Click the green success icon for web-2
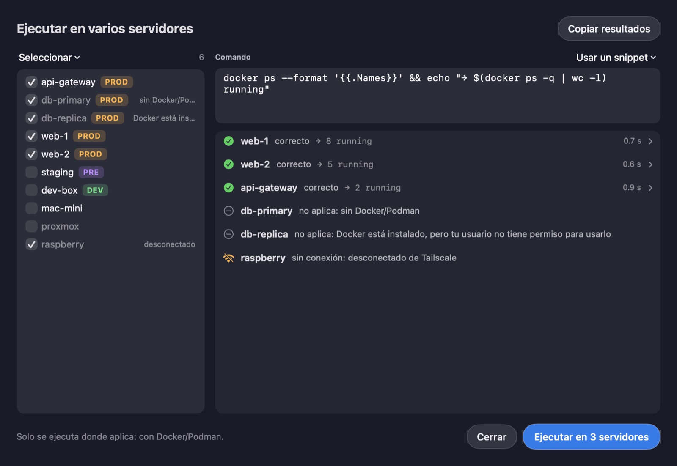 (x=228, y=164)
